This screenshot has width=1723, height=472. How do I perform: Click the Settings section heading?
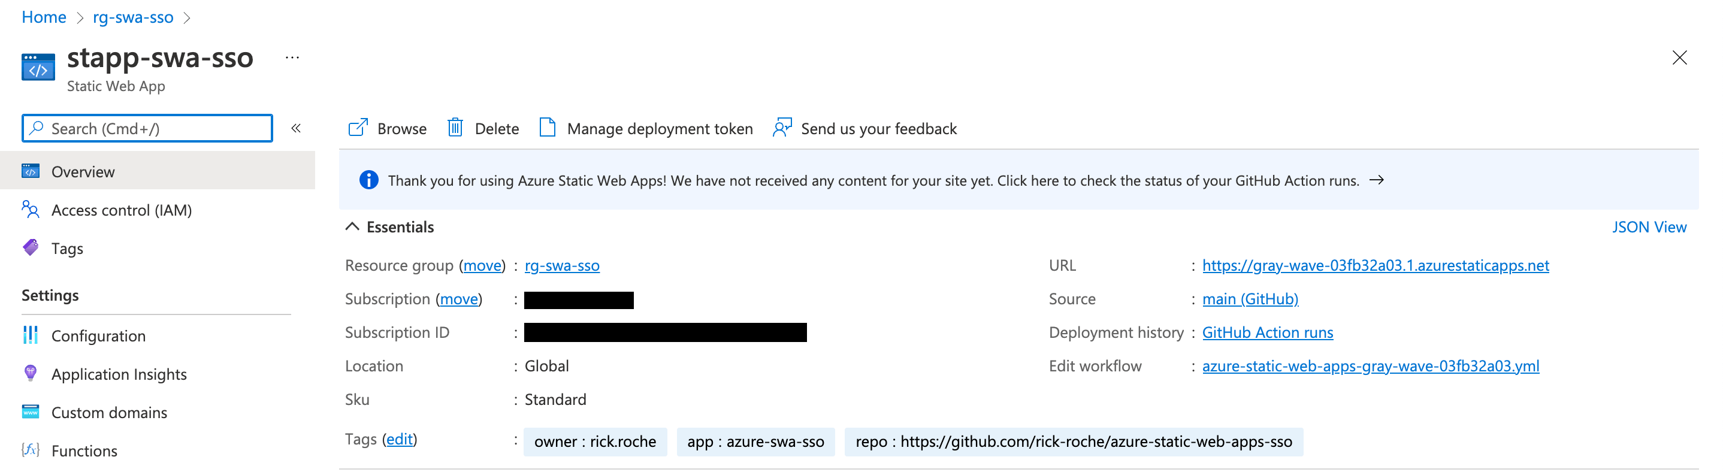click(50, 295)
